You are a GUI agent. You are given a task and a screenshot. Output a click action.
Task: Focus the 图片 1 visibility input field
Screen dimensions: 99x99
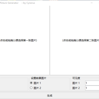click(92, 83)
